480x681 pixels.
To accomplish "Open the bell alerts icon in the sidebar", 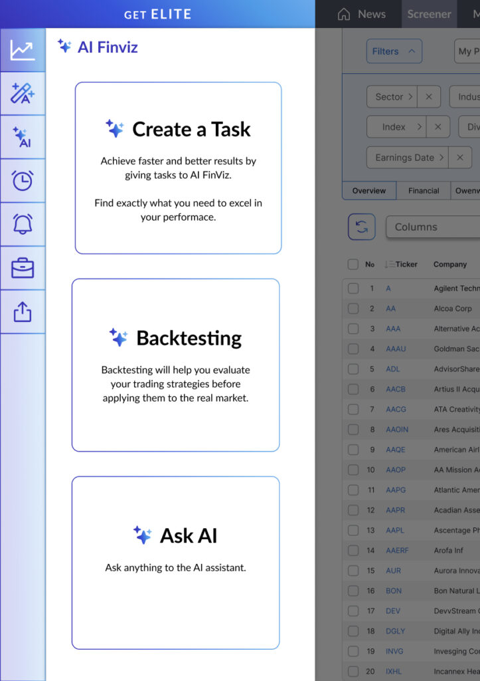I will pyautogui.click(x=23, y=224).
